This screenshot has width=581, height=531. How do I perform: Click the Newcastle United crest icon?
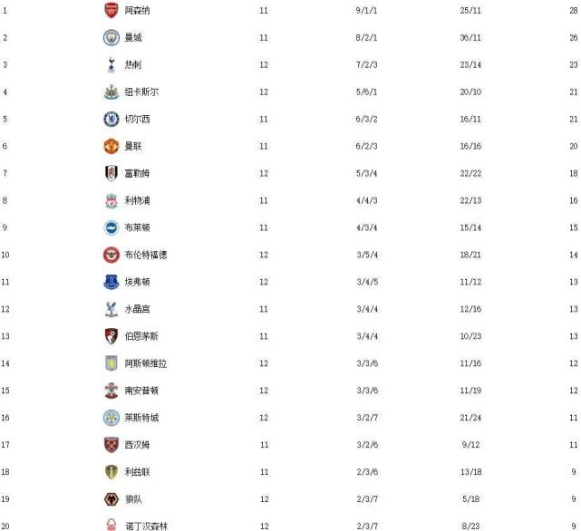pyautogui.click(x=111, y=92)
